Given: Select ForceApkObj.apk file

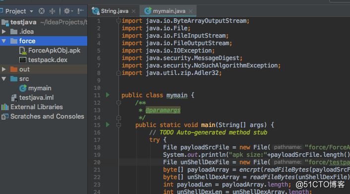Looking at the screenshot, I should coord(54,50).
